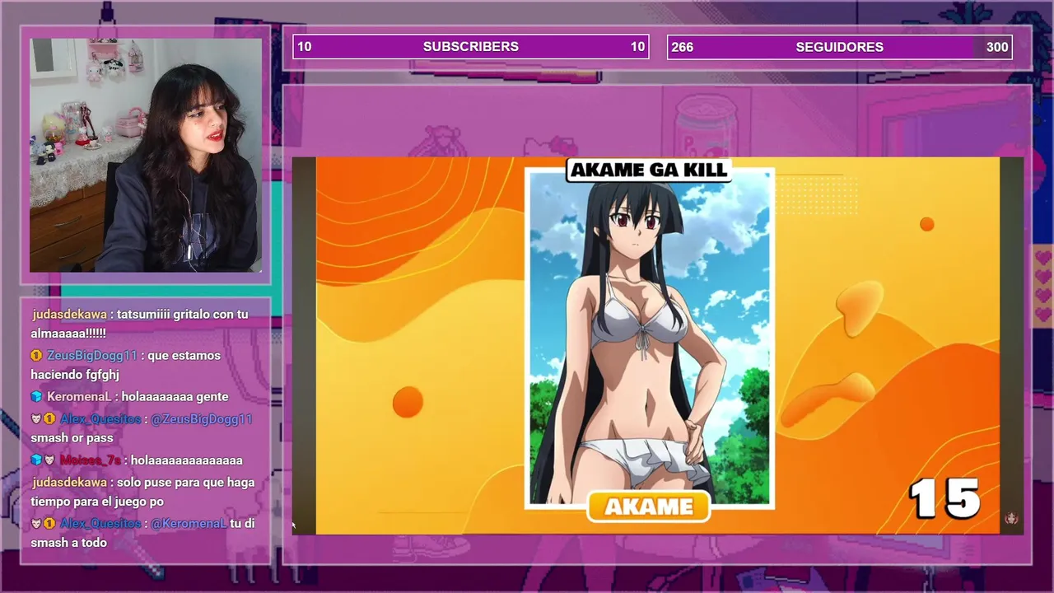The width and height of the screenshot is (1054, 593).
Task: Open judasdekawa's name on the 'solo puse' message
Action: [69, 483]
